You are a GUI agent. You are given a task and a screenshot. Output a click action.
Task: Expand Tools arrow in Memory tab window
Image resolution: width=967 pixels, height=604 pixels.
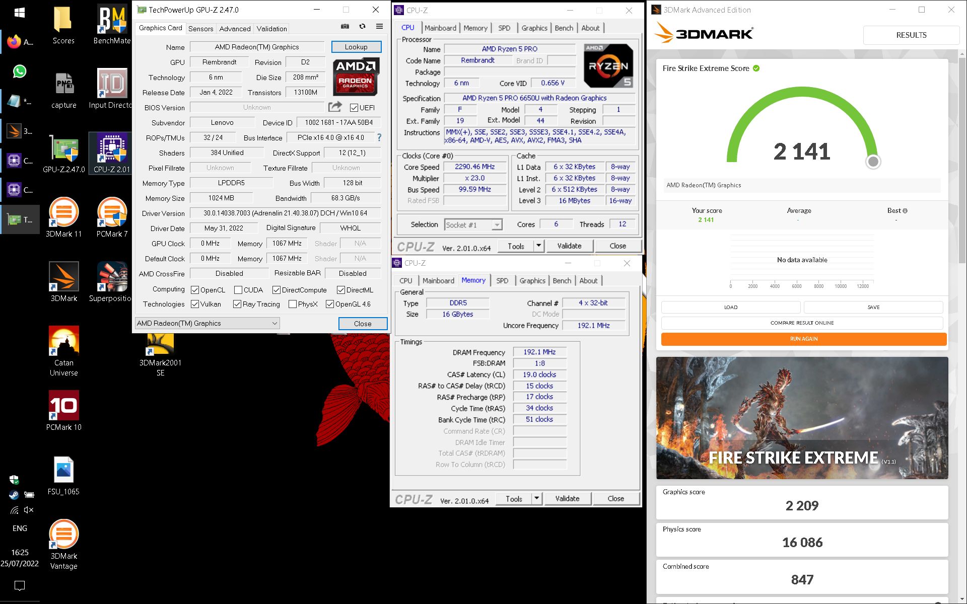[536, 498]
